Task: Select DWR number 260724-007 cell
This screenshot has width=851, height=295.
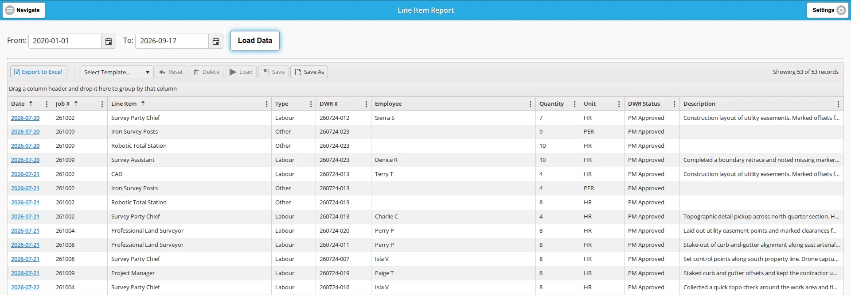Action: click(x=343, y=259)
